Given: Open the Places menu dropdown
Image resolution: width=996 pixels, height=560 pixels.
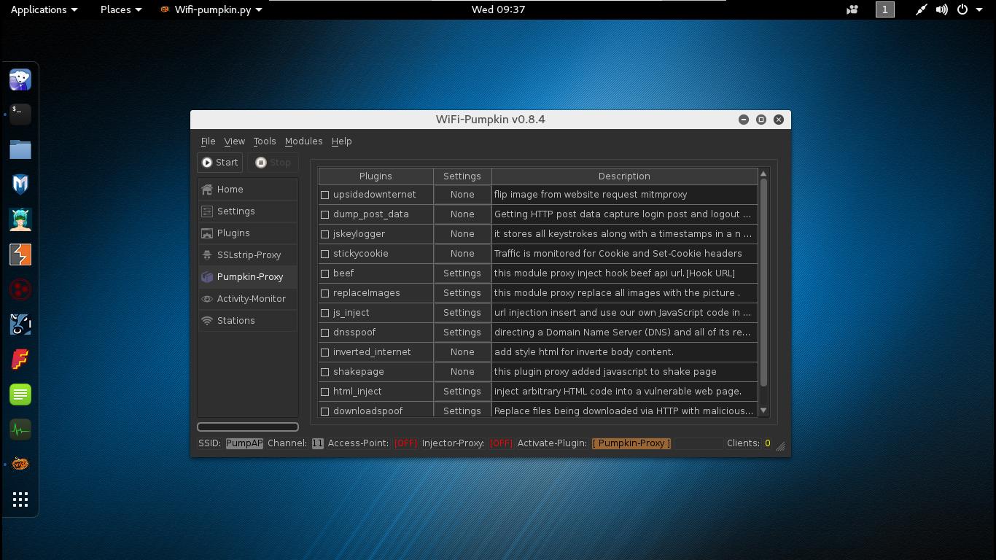Looking at the screenshot, I should pos(121,9).
